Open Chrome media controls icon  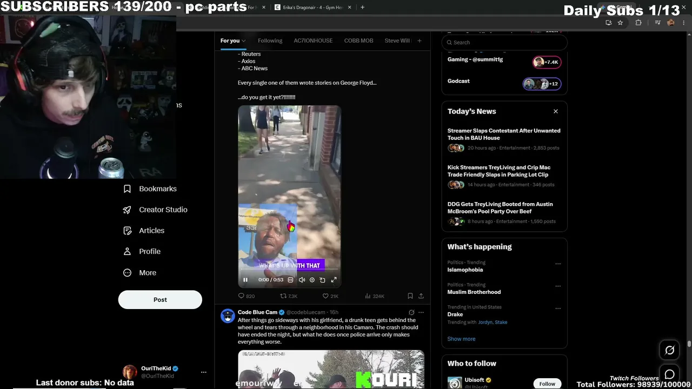tap(657, 23)
